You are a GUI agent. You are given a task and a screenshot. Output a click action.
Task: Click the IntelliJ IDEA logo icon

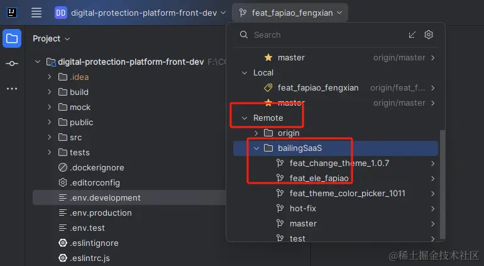click(12, 13)
